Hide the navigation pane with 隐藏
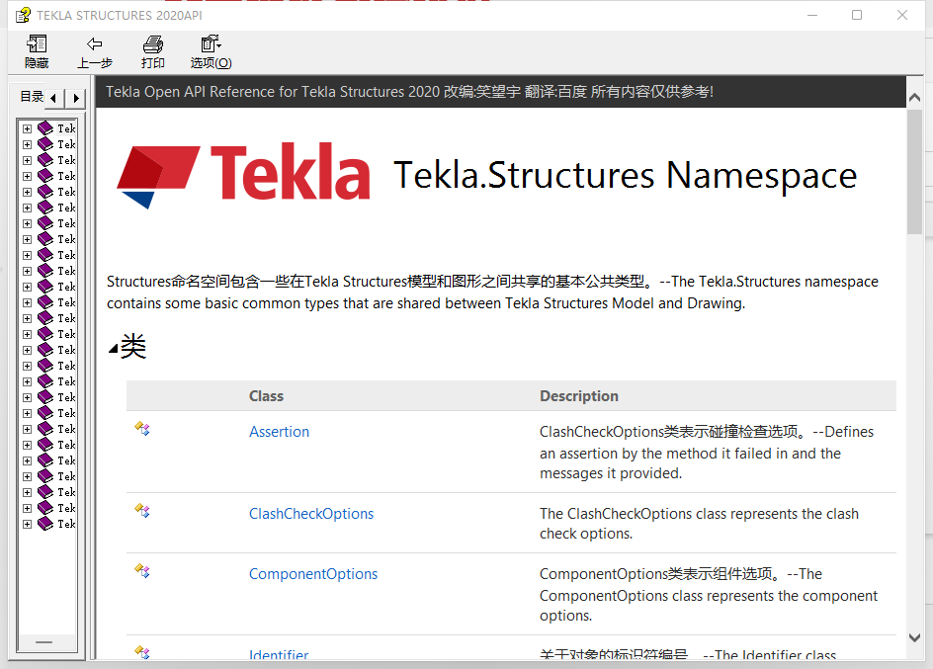The image size is (933, 669). click(37, 51)
